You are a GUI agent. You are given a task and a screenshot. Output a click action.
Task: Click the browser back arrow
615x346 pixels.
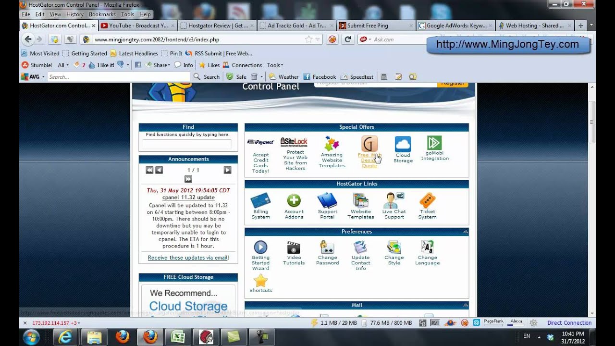[x=28, y=39]
